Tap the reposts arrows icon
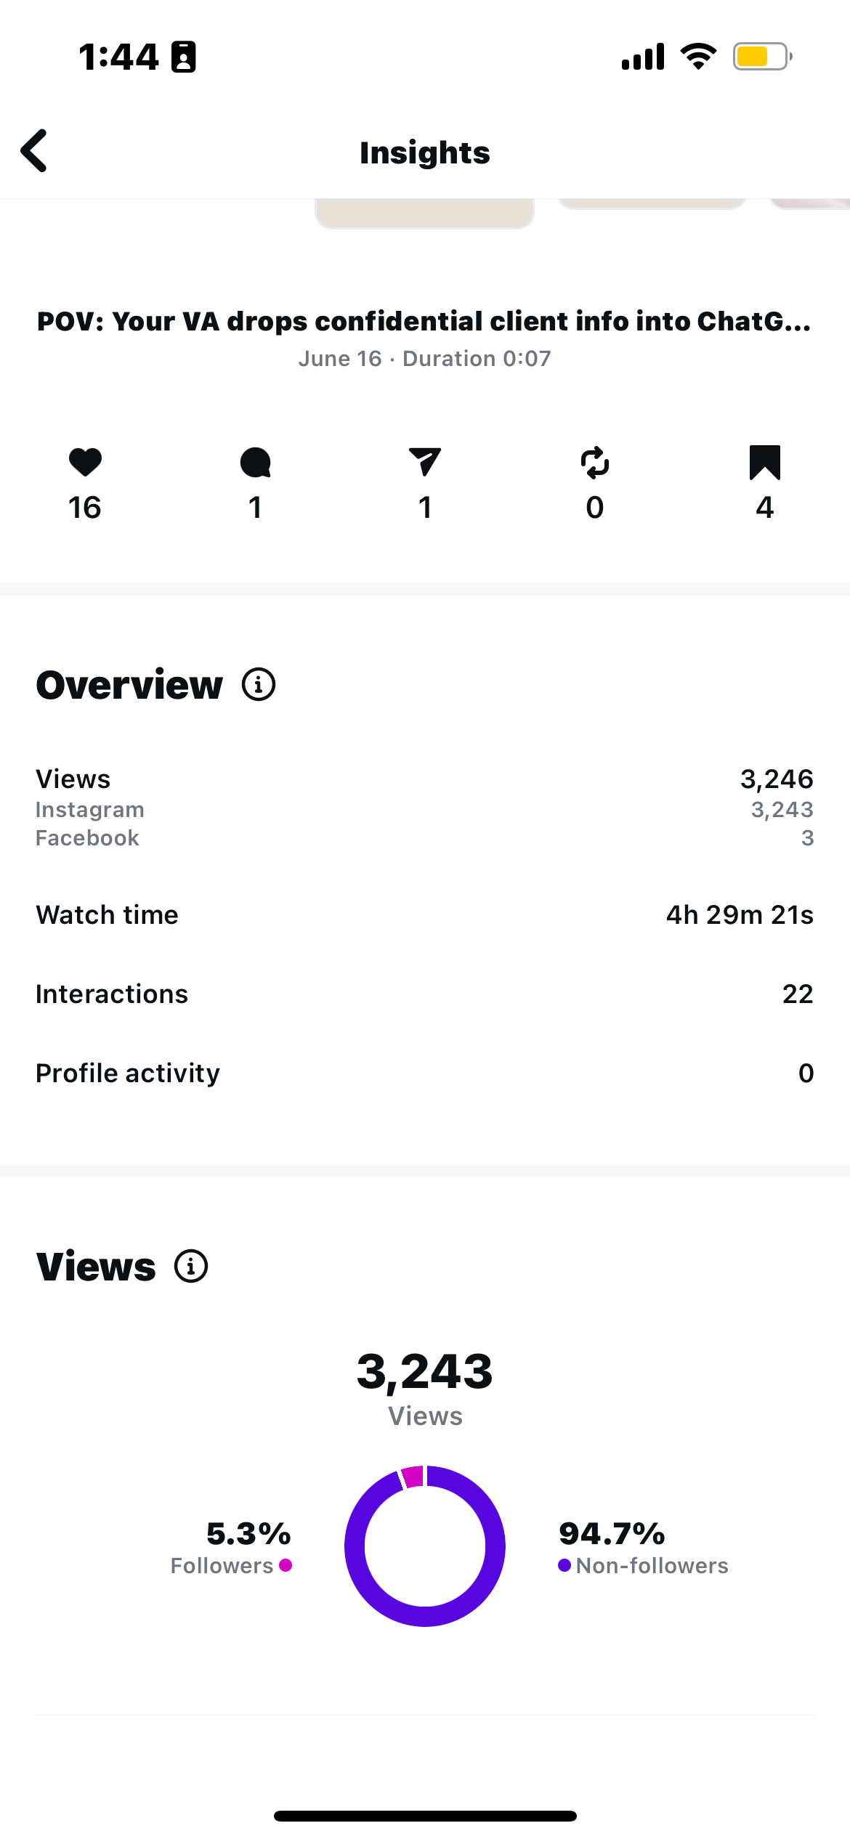This screenshot has width=850, height=1839. coord(595,463)
